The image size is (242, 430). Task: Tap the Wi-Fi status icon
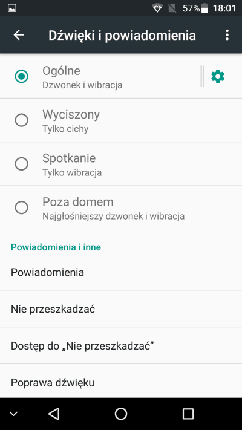point(157,8)
